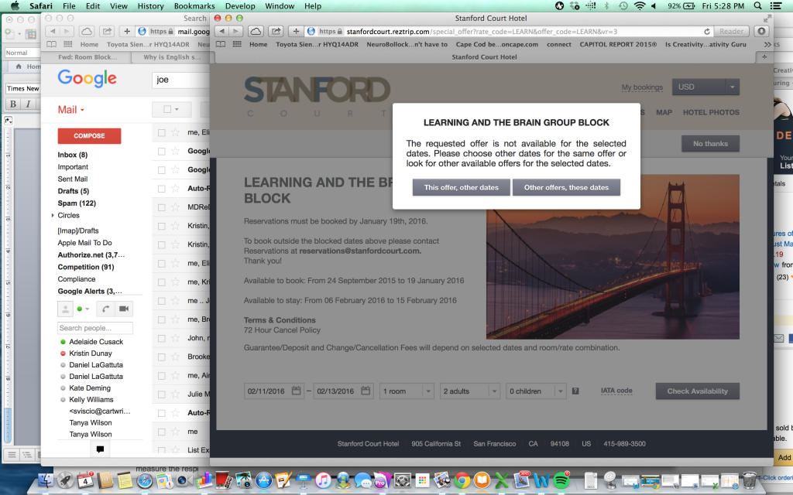The height and width of the screenshot is (495, 793).
Task: Go back in the Stanford Court Safari window
Action: [x=222, y=31]
